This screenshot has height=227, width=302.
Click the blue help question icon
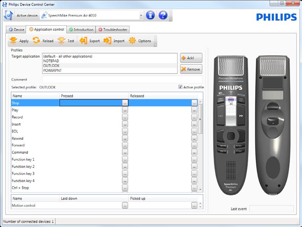[x=163, y=15]
